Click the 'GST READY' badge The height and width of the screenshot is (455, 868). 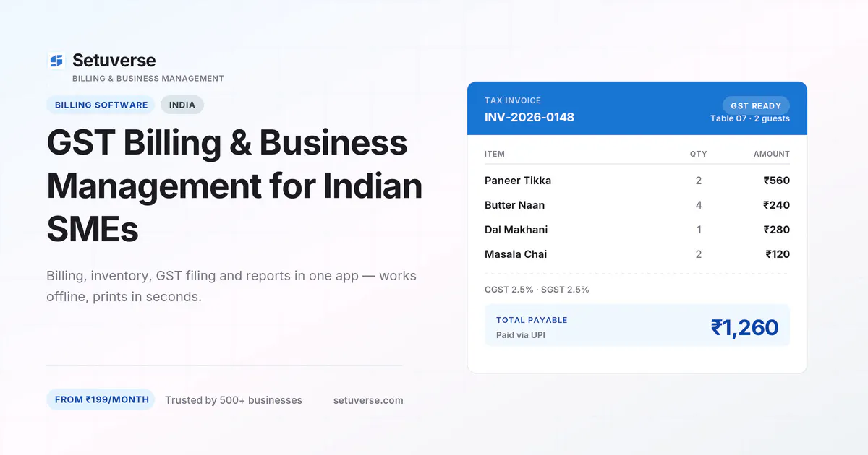pos(756,105)
